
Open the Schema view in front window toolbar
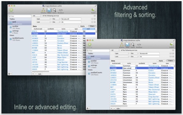pos(121,45)
